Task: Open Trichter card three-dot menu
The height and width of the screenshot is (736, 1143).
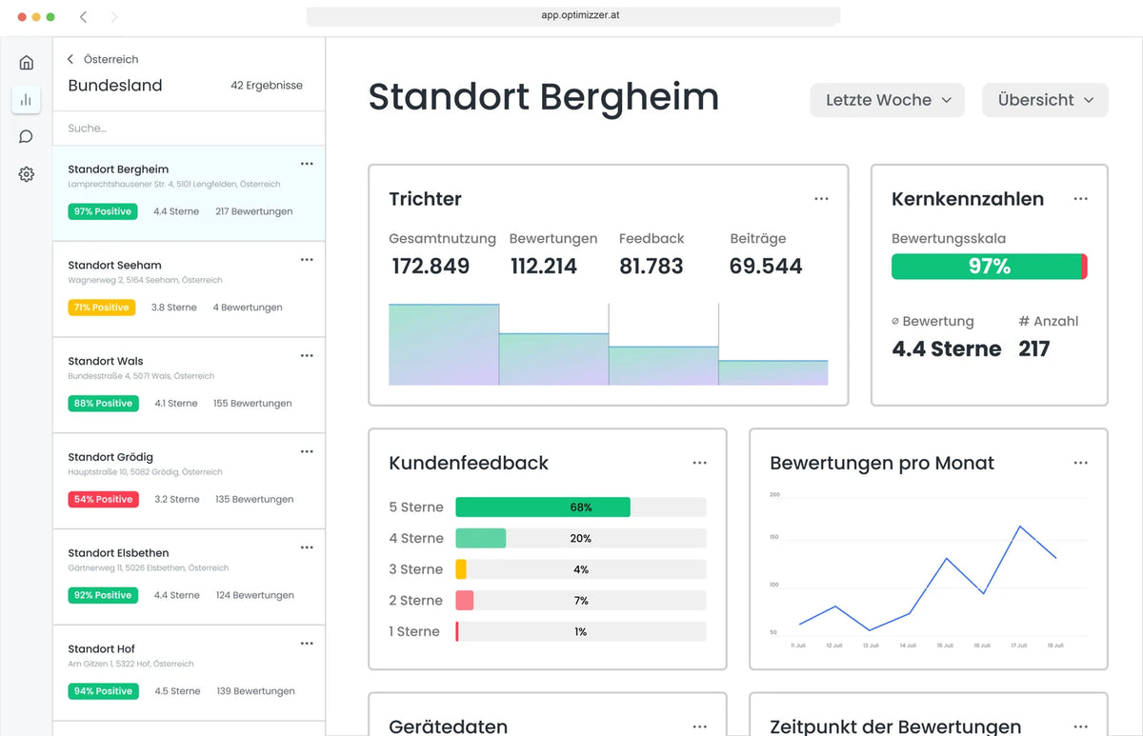Action: pos(821,199)
